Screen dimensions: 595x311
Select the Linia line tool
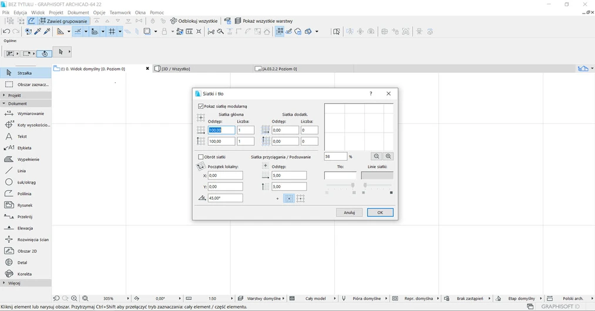[x=25, y=171]
